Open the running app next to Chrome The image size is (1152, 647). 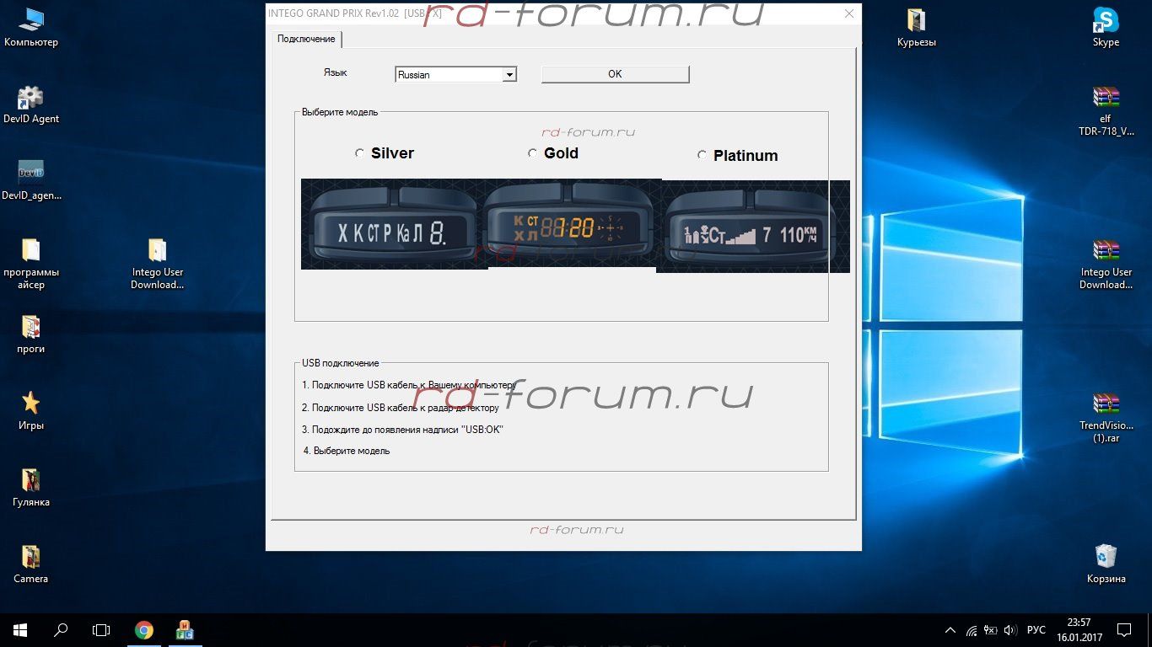tap(185, 629)
